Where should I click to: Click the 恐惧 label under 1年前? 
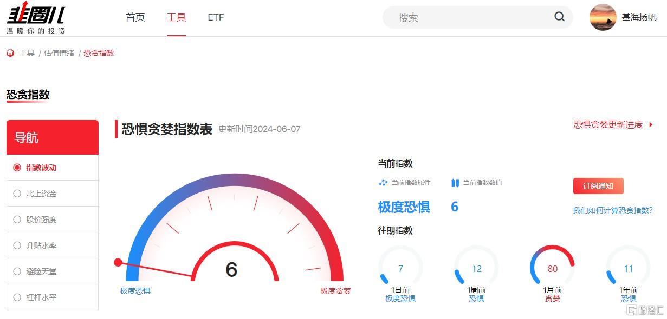(x=629, y=298)
